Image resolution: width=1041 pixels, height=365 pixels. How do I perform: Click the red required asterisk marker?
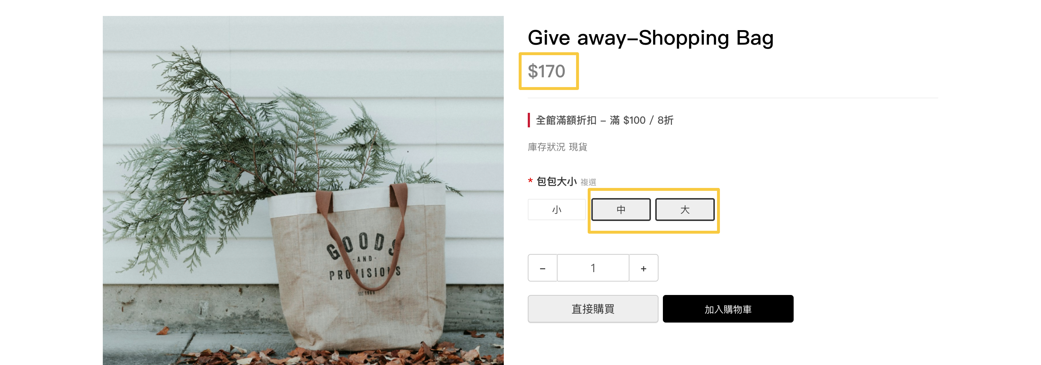click(530, 181)
